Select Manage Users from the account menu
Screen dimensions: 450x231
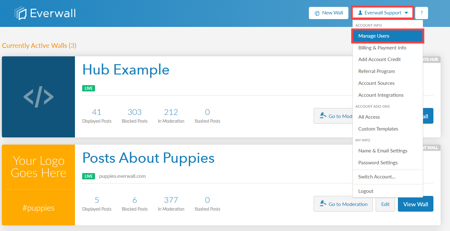click(x=374, y=36)
